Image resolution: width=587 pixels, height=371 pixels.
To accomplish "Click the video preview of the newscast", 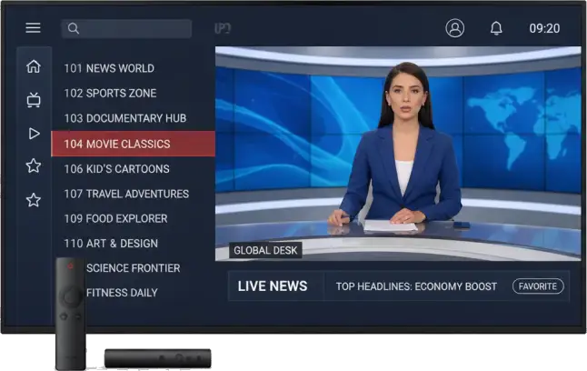I will (398, 154).
